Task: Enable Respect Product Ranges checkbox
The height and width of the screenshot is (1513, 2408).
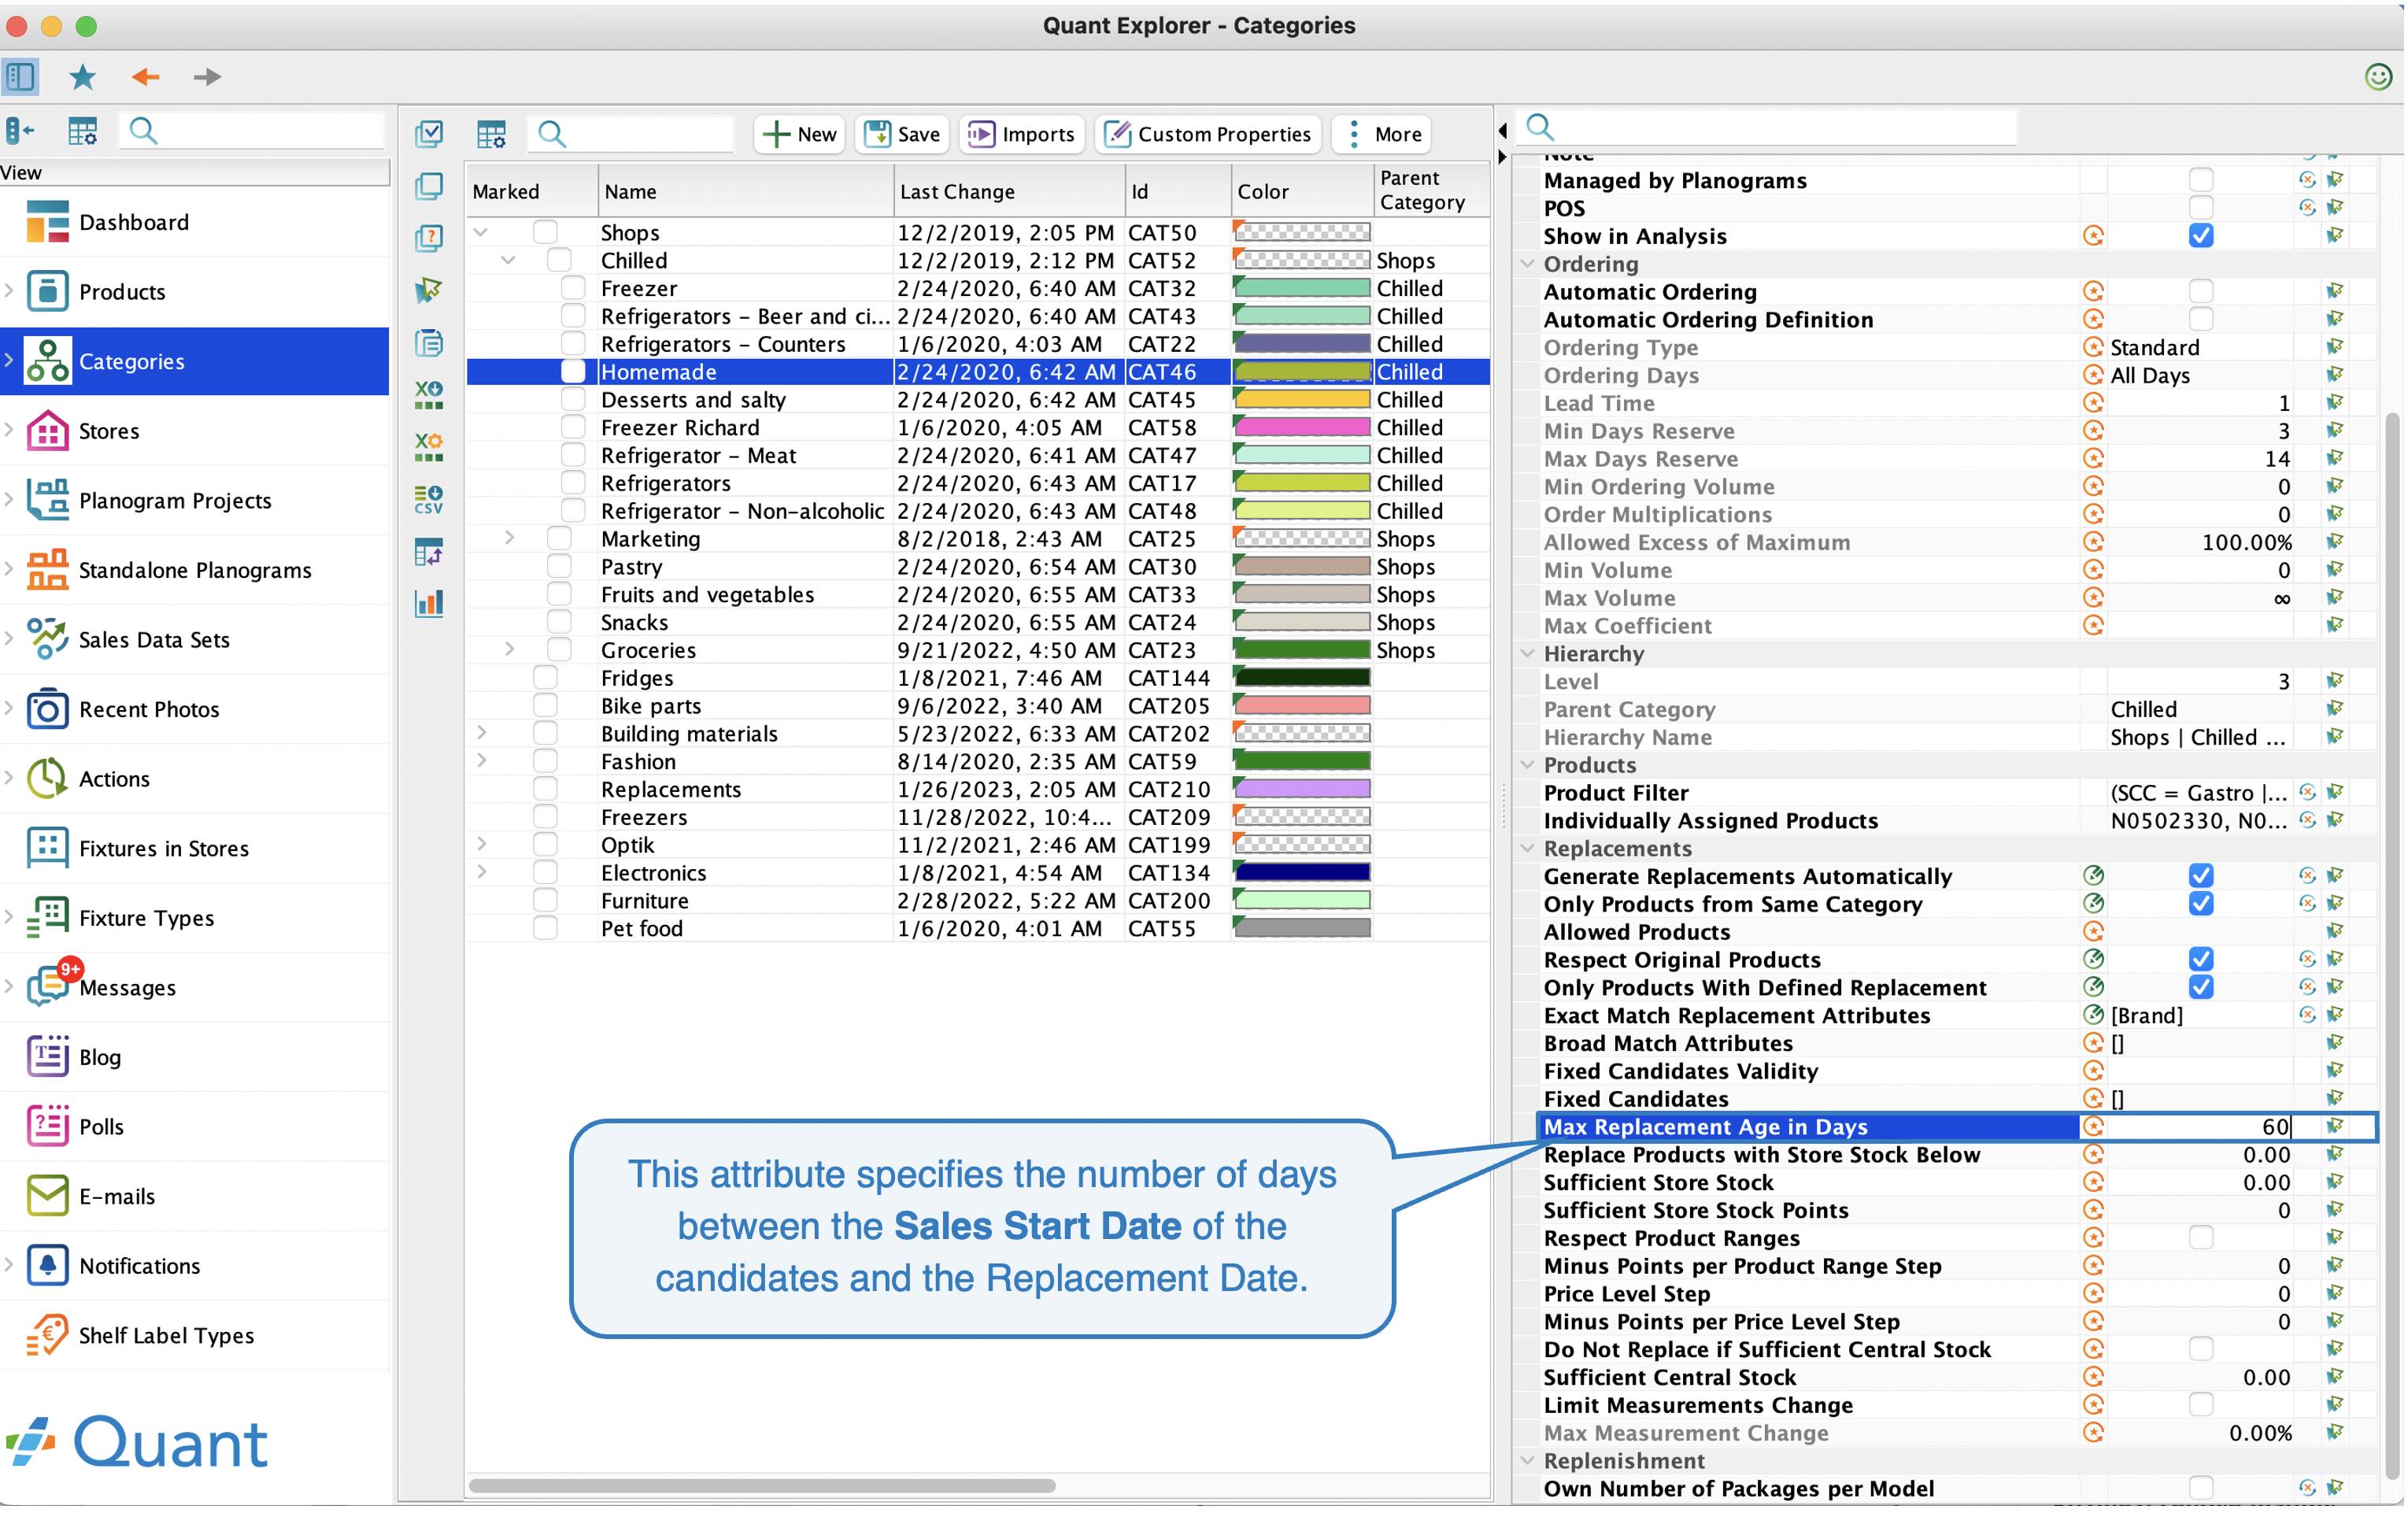Action: [2201, 1238]
